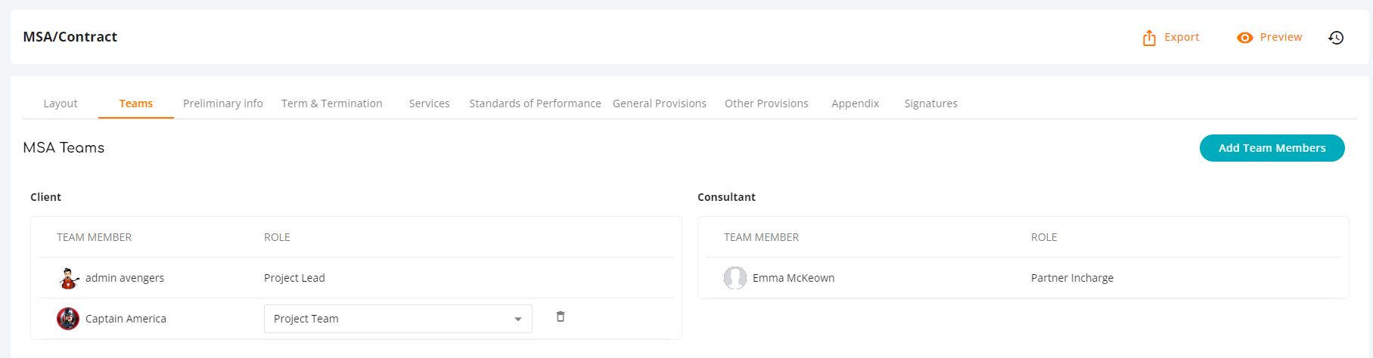Click the Preview eye icon
Screen dimensions: 1373x358
(1245, 38)
